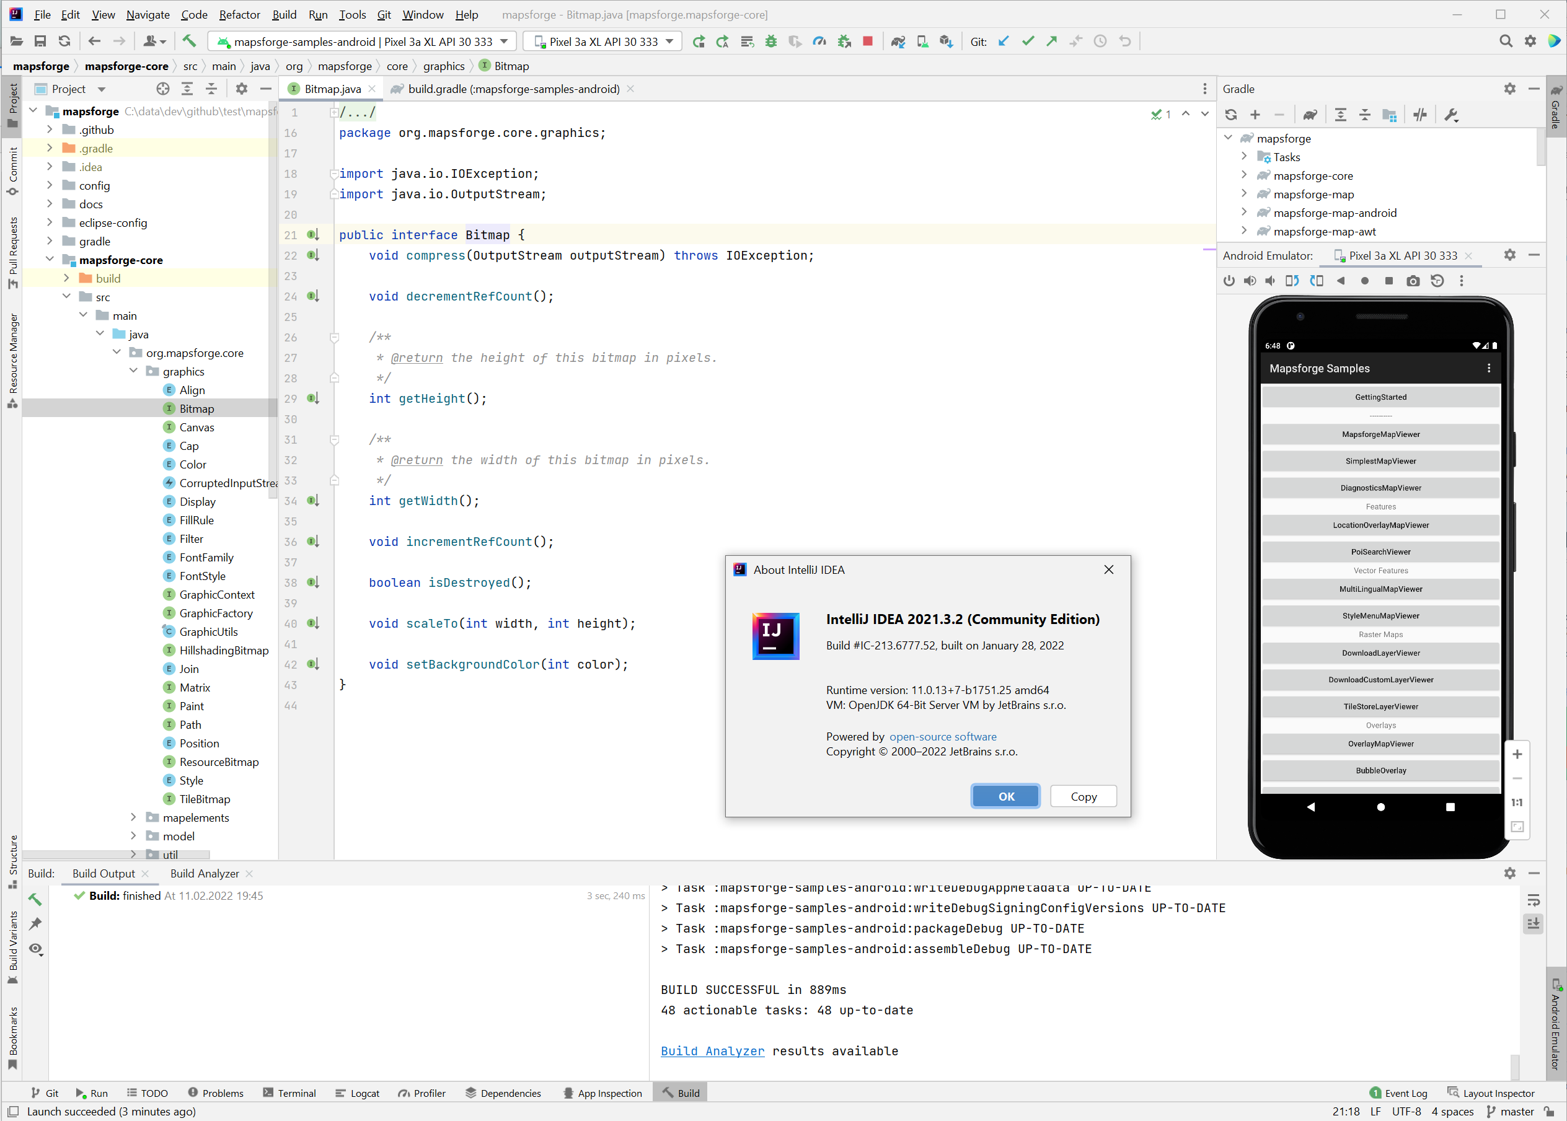Run with Profiler via gauge icon
This screenshot has width=1567, height=1121.
[819, 41]
